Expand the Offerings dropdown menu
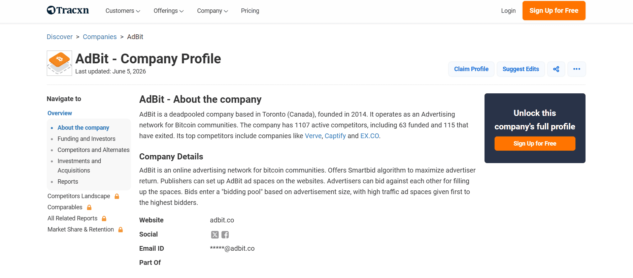 click(169, 11)
